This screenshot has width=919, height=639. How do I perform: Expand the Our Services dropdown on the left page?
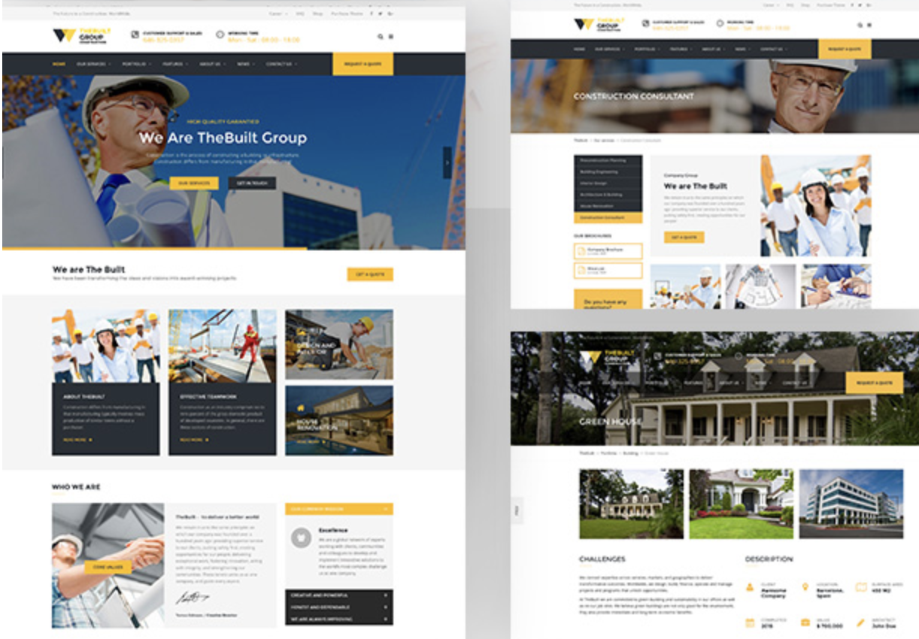[93, 64]
